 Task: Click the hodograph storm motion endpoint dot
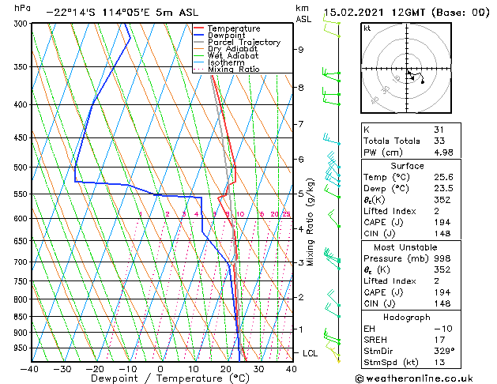coord(423,82)
